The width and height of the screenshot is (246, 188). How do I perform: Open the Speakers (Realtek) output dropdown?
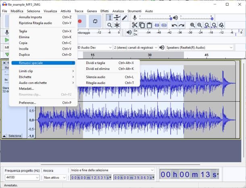click(199, 48)
